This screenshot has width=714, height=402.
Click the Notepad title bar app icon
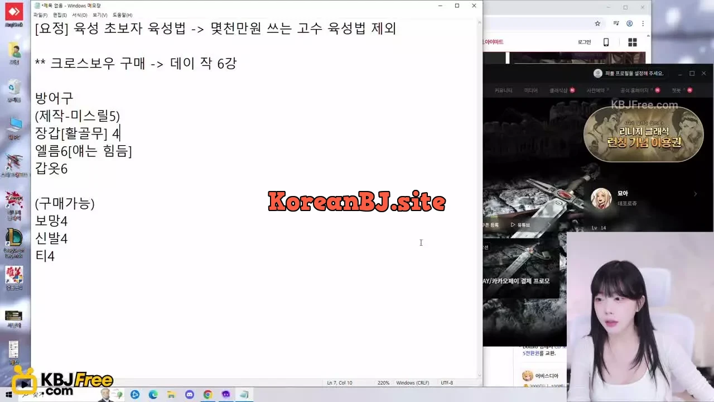tap(37, 6)
